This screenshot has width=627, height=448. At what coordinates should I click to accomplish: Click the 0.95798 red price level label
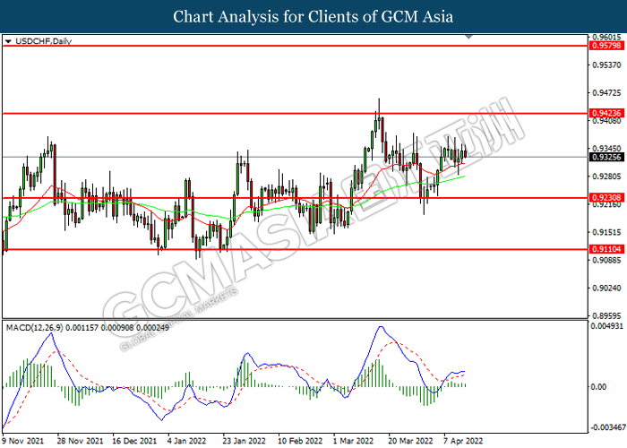(x=606, y=46)
